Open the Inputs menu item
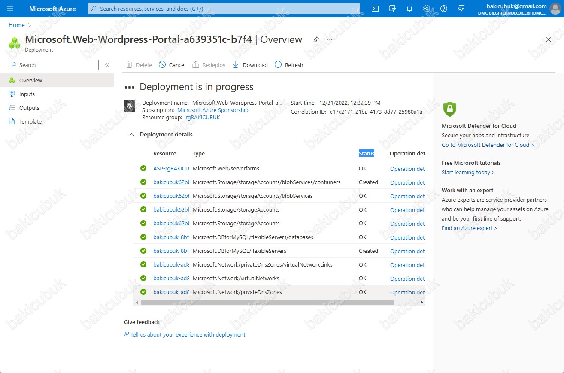 point(57,94)
